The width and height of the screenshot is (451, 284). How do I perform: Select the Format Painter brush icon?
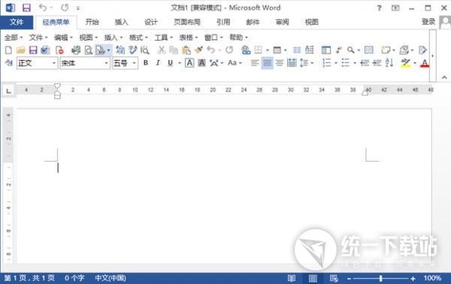198,50
